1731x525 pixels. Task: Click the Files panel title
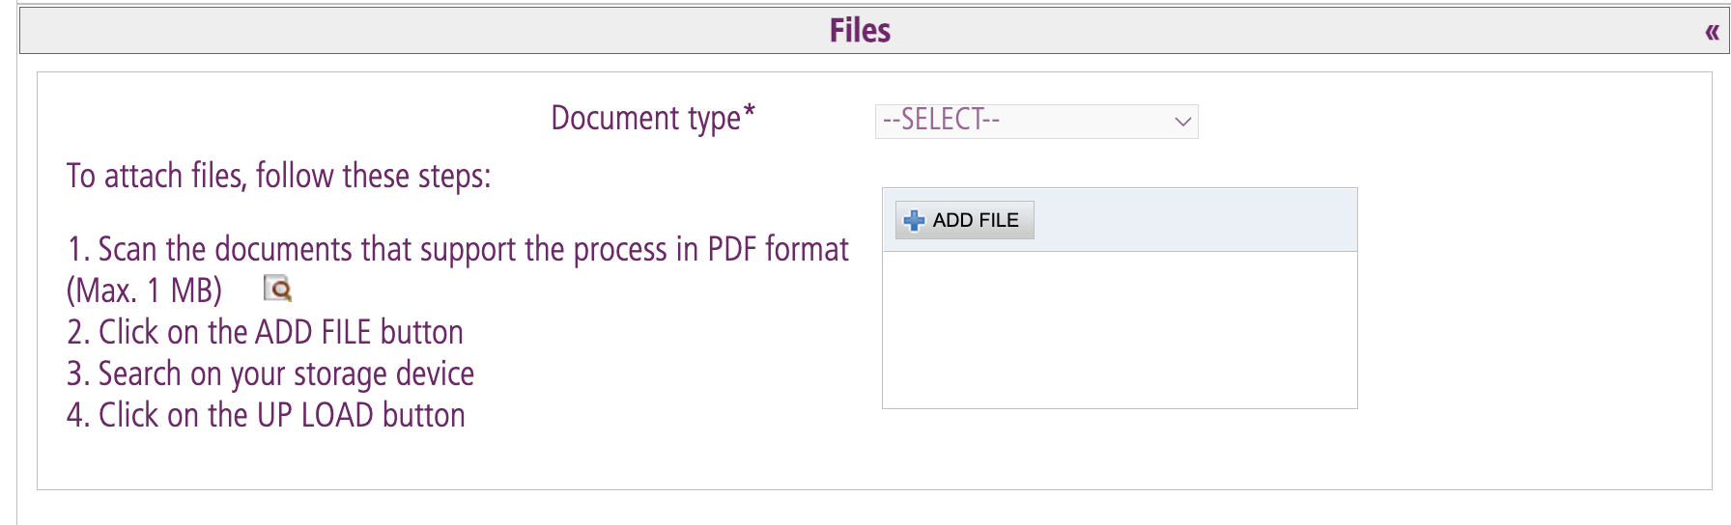tap(860, 31)
